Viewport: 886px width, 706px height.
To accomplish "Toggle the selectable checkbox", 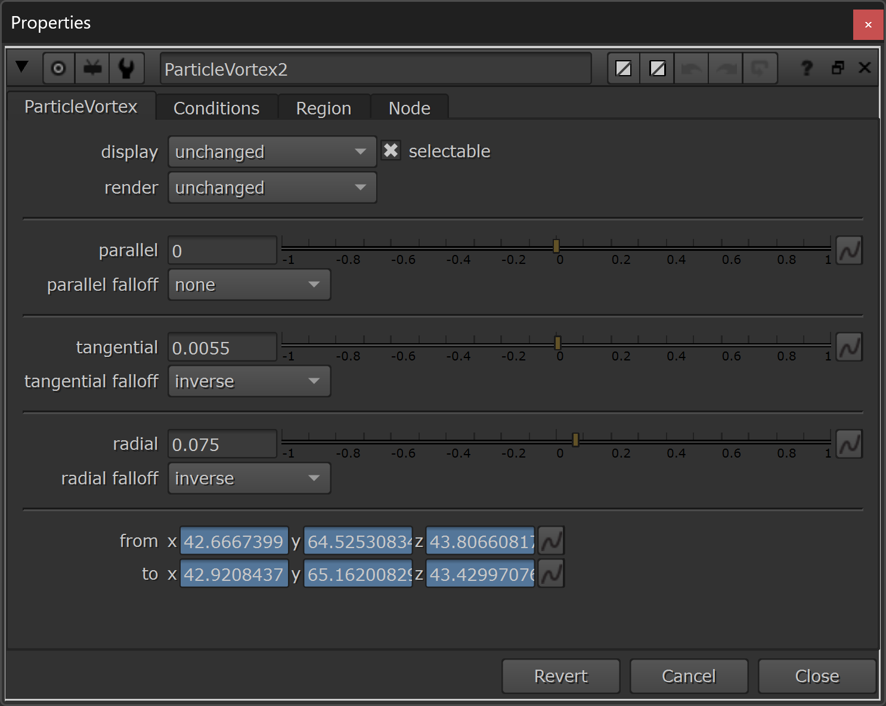I will pyautogui.click(x=391, y=151).
